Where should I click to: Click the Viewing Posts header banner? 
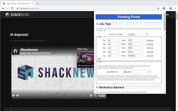pyautogui.click(x=129, y=17)
